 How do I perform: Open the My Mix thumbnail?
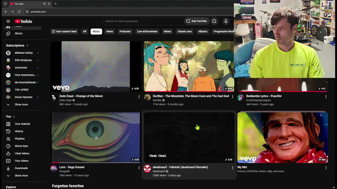point(283,138)
